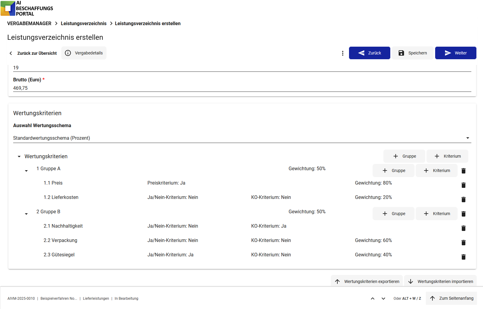Delete Gruppe A using trash icon
The width and height of the screenshot is (483, 309).
point(463,171)
